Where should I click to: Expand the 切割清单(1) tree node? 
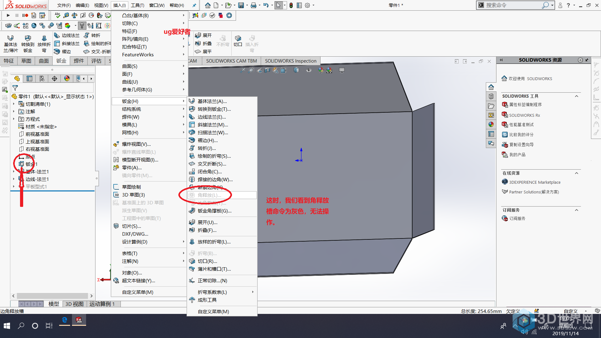pos(14,104)
